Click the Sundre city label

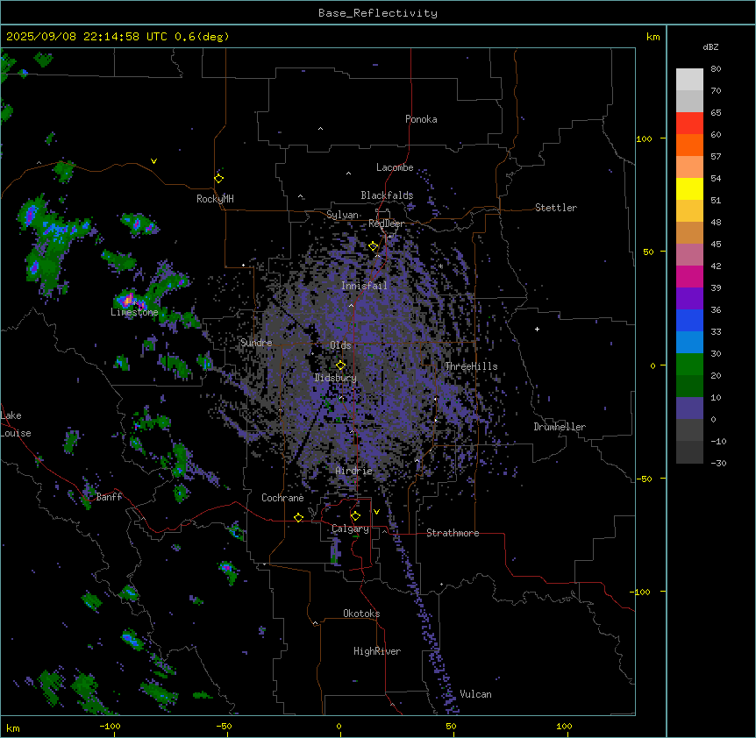256,343
